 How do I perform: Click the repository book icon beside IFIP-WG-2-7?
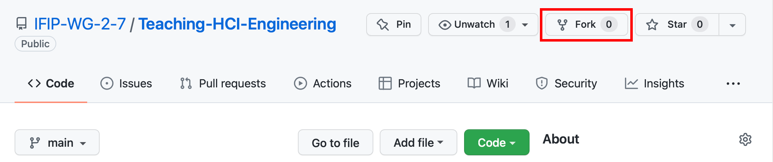pyautogui.click(x=22, y=24)
